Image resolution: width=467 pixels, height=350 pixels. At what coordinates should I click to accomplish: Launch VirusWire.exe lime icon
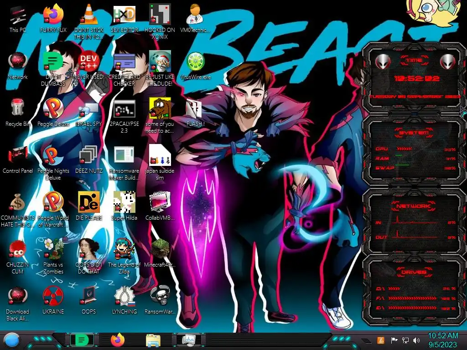click(195, 66)
